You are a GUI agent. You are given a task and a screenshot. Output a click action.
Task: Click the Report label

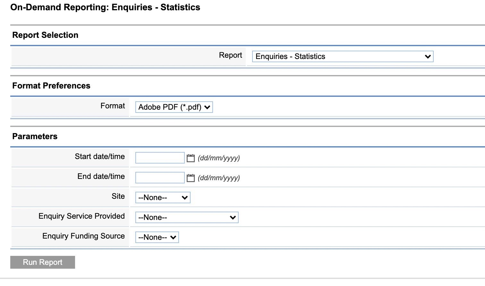pyautogui.click(x=230, y=55)
